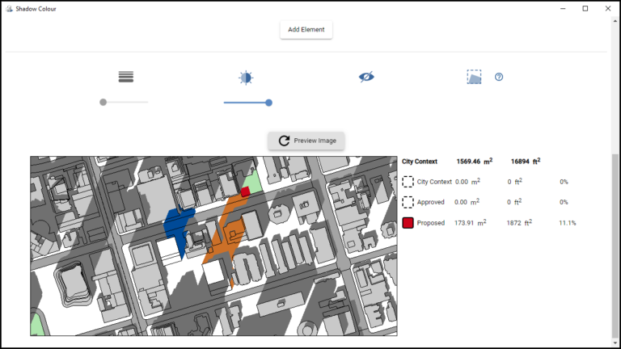This screenshot has width=621, height=349.
Task: Open the question mark help icon
Action: click(499, 78)
